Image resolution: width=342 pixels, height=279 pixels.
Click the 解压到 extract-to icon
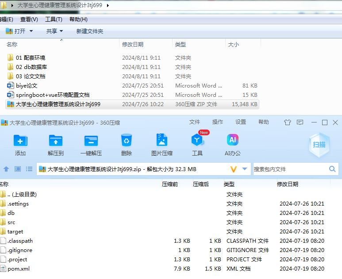coord(56,140)
